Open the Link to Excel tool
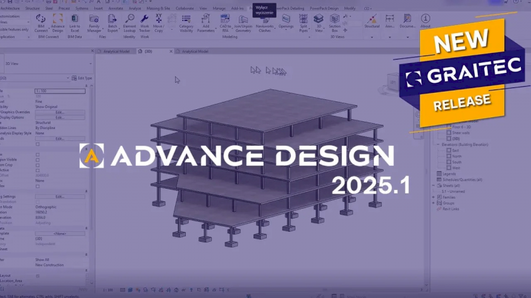Image resolution: width=531 pixels, height=298 pixels. point(74,23)
